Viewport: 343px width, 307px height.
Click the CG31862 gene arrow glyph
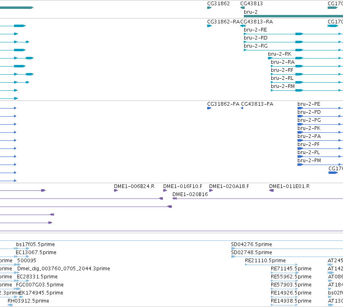[209, 8]
